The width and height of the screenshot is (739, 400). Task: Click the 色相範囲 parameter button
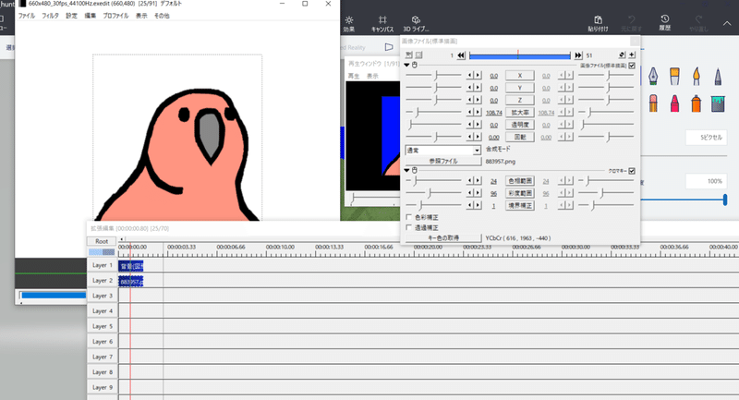pos(520,180)
